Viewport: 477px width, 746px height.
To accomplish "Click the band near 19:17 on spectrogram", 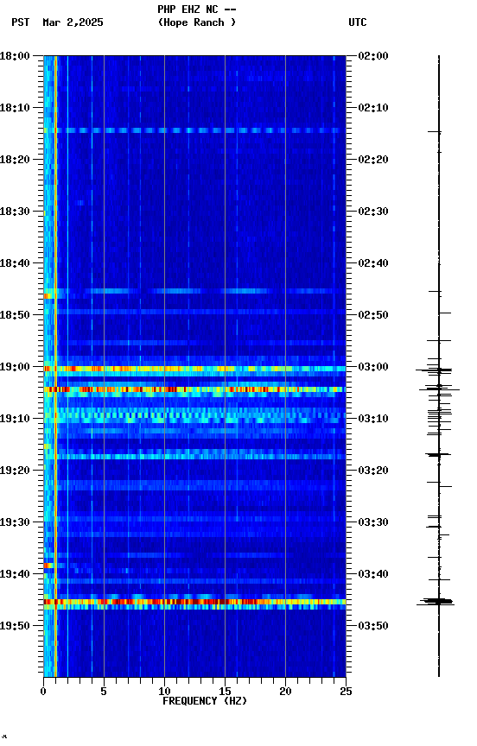I will point(194,457).
